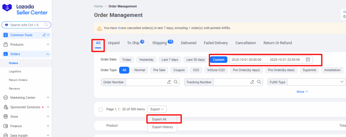This screenshot has width=346, height=137.
Task: Click the Data Insight icon
Action: [x=6, y=135]
